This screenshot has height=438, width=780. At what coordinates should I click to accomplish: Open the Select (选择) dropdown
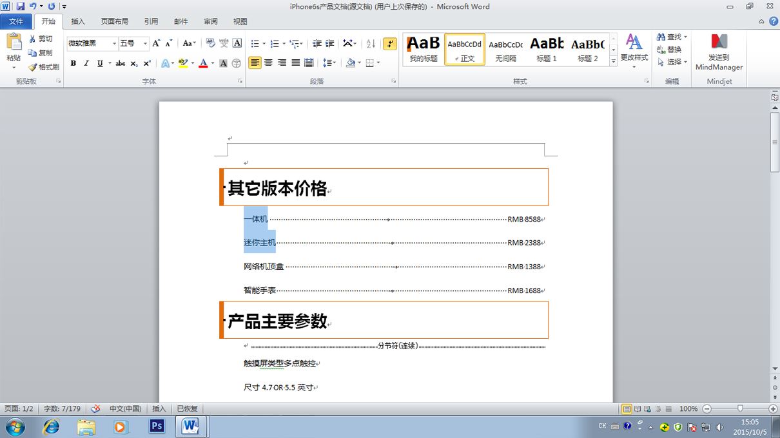672,62
